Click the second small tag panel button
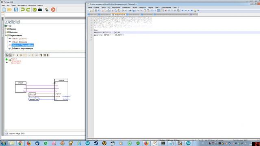The image size is (260, 146). pos(10,21)
